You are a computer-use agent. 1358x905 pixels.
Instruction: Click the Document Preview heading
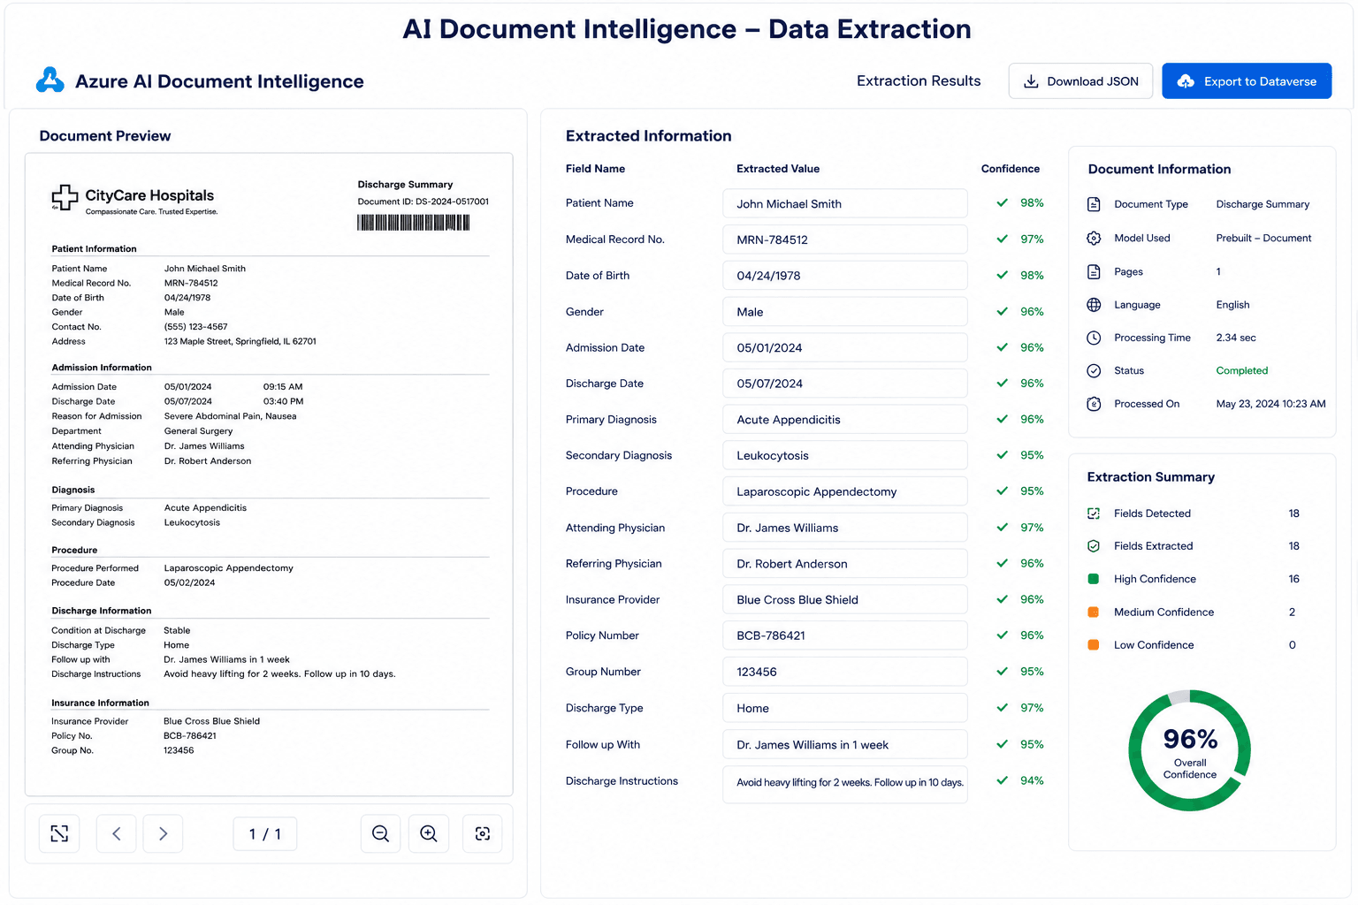pos(105,136)
